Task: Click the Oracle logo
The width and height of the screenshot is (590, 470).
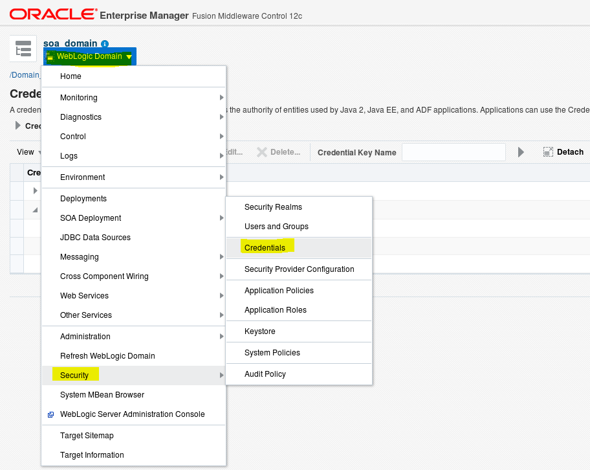Action: coord(54,14)
